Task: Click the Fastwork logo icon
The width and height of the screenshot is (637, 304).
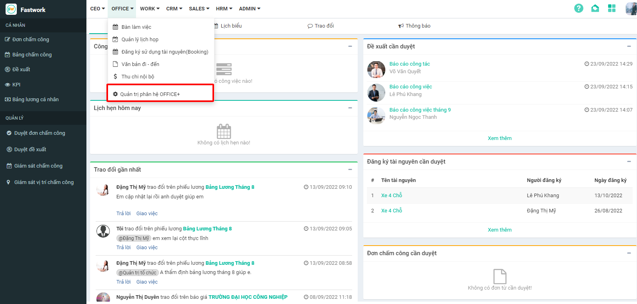Action: pos(11,9)
